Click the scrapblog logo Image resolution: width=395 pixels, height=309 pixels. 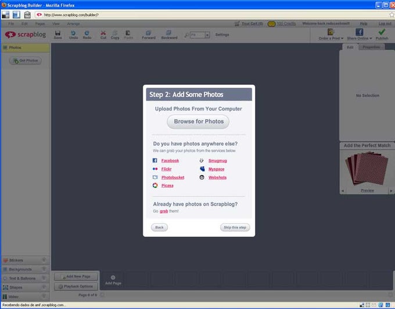25,34
